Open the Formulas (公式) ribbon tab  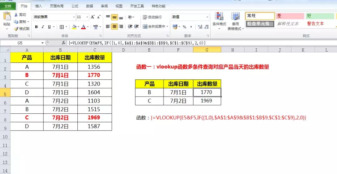point(75,6)
